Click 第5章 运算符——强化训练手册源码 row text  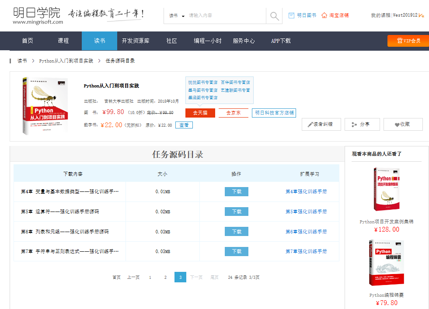pos(60,212)
